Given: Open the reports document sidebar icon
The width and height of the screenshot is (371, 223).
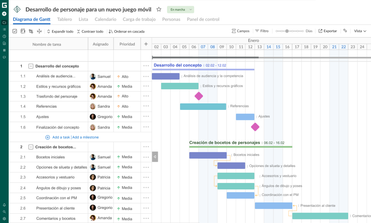Looking at the screenshot, I should coord(4,43).
